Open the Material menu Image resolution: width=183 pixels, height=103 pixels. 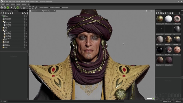23,1
